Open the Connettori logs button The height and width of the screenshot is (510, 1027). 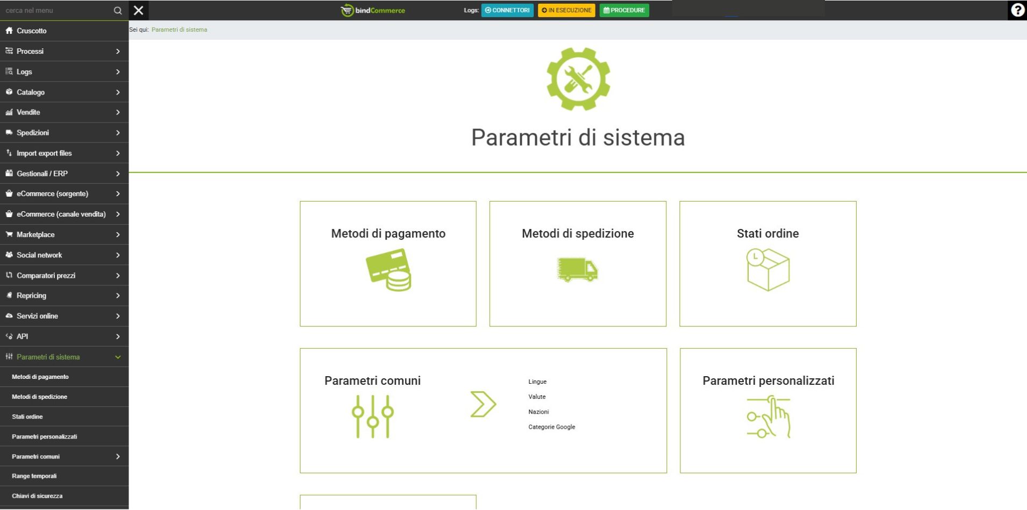(x=507, y=10)
